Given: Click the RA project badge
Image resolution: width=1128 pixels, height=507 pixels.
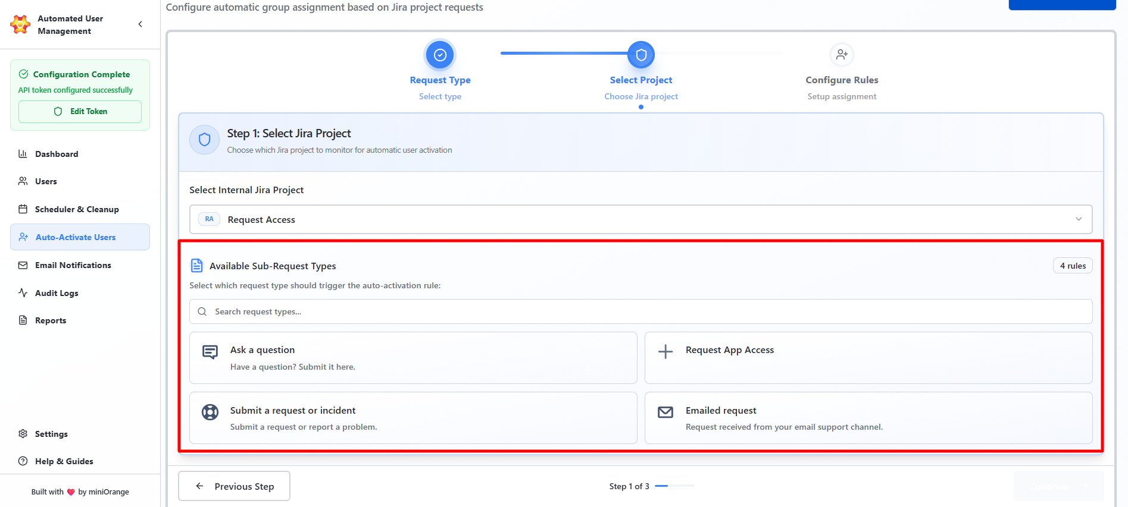Looking at the screenshot, I should coord(209,219).
